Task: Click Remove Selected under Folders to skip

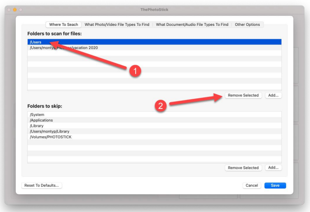Action: [x=243, y=168]
